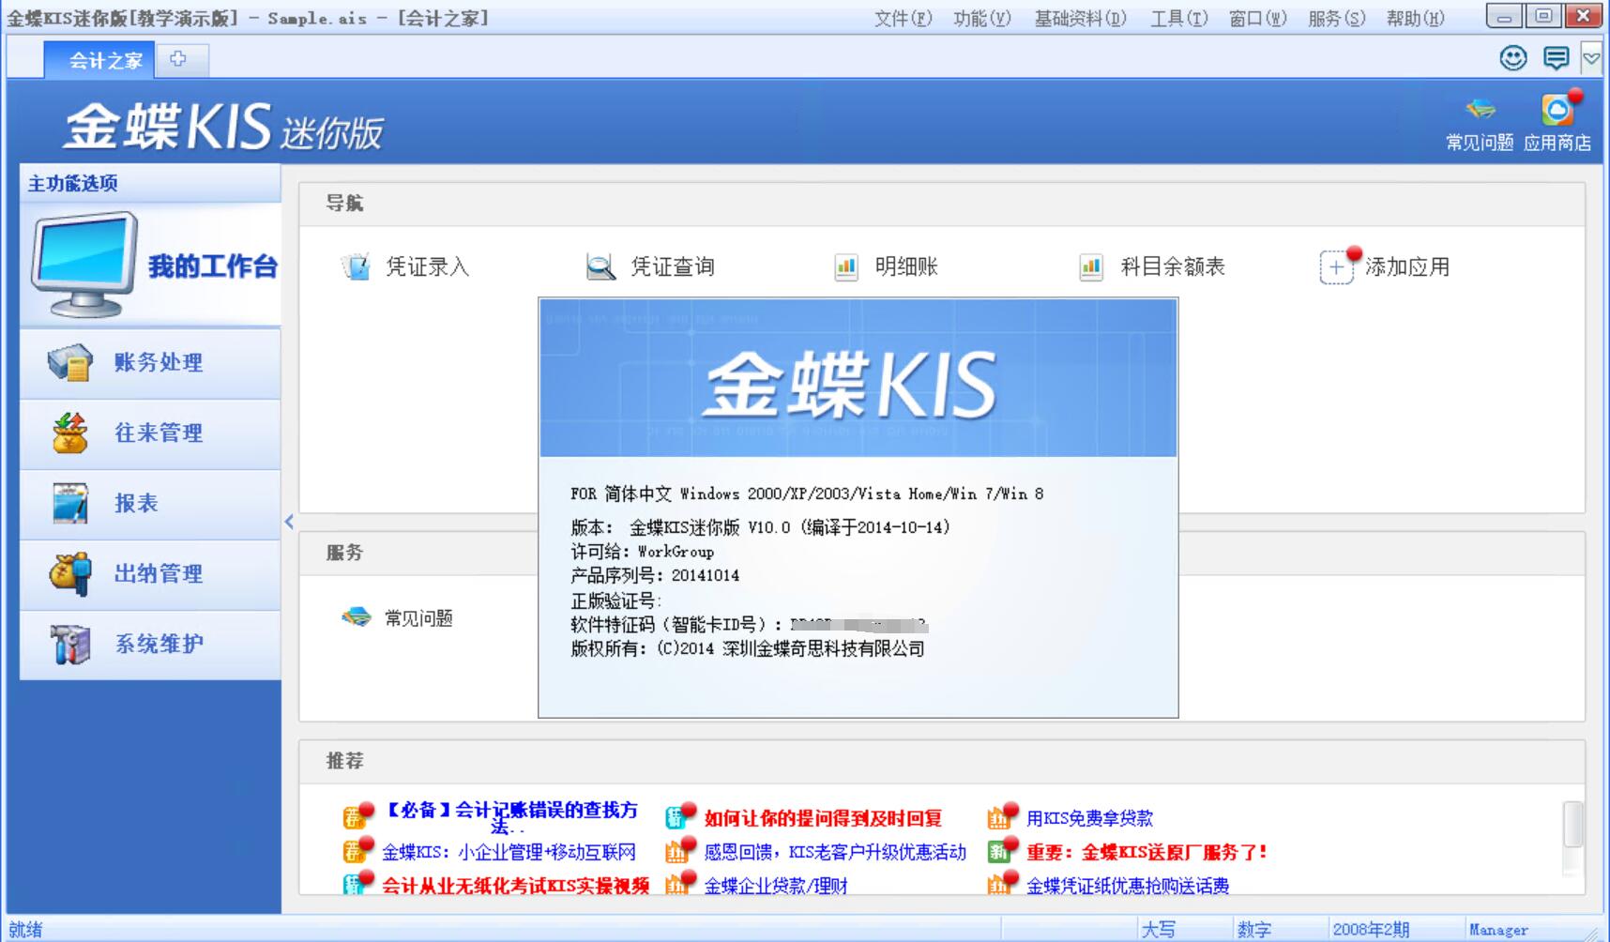Open link 如何让你的提问得到及时回复

tap(823, 818)
